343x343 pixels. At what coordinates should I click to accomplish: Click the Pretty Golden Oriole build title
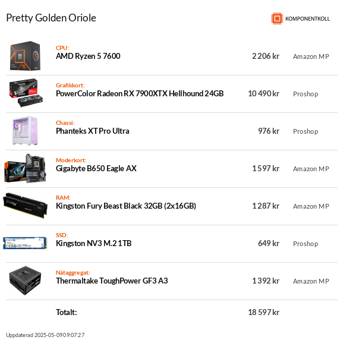click(x=51, y=18)
